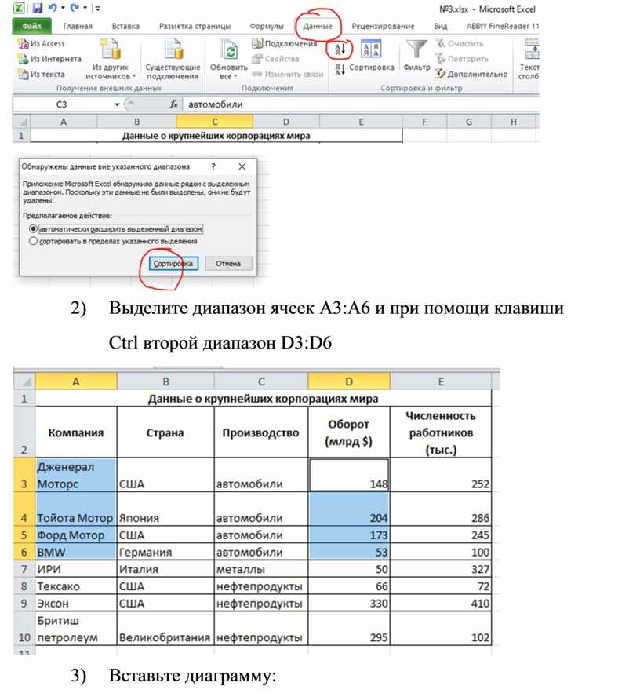
Task: Click the fx Insert Function icon
Action: point(173,104)
